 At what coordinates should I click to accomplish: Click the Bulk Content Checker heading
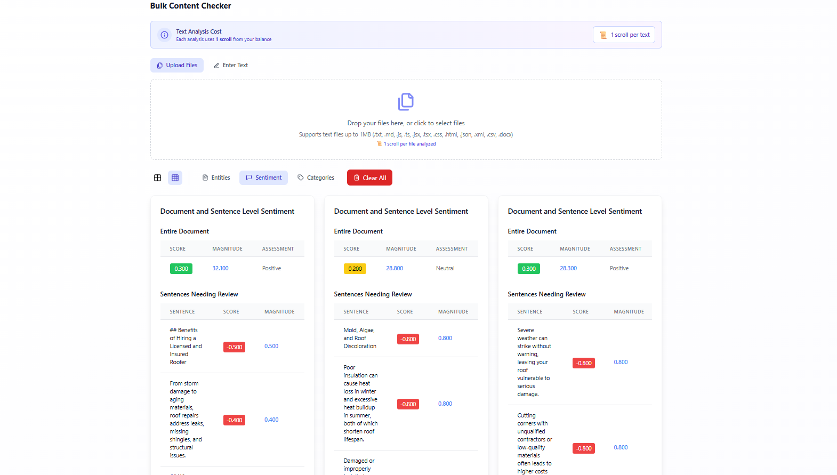pos(190,6)
